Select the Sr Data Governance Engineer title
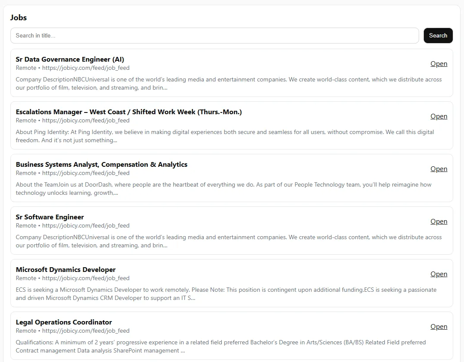The width and height of the screenshot is (464, 362). [69, 59]
